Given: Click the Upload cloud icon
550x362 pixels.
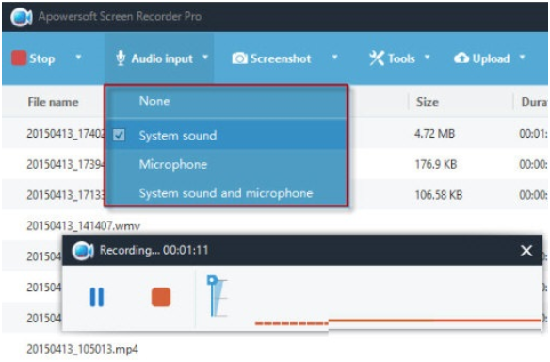Looking at the screenshot, I should [461, 58].
